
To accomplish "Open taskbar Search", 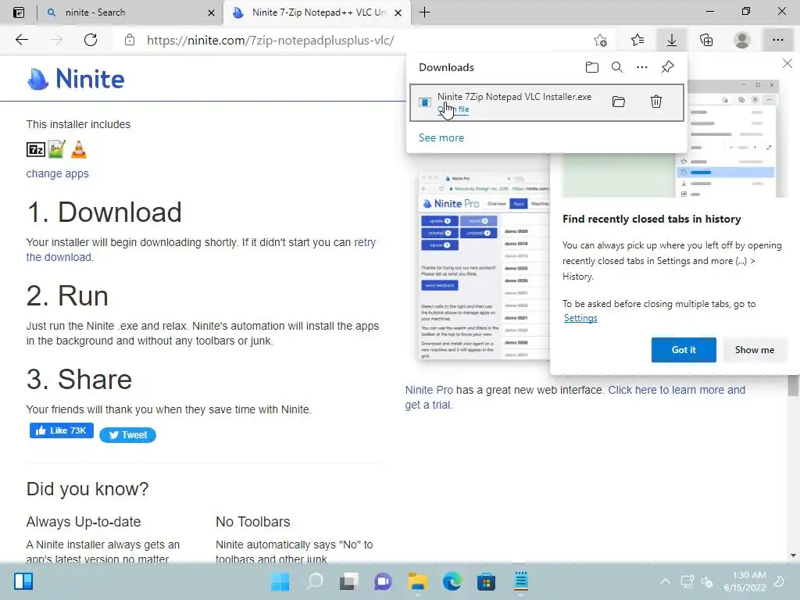I will pos(315,581).
